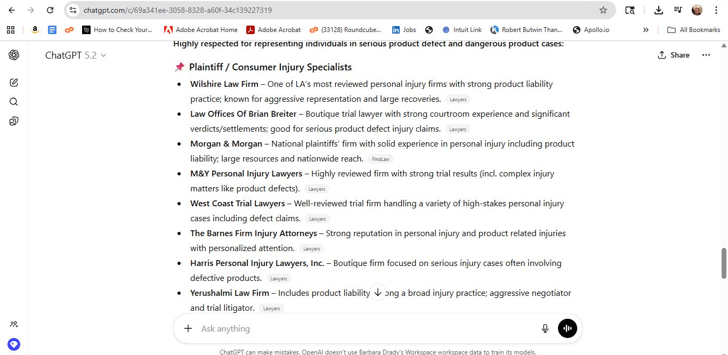
Task: Open conversation options ellipsis
Action: pos(706,55)
